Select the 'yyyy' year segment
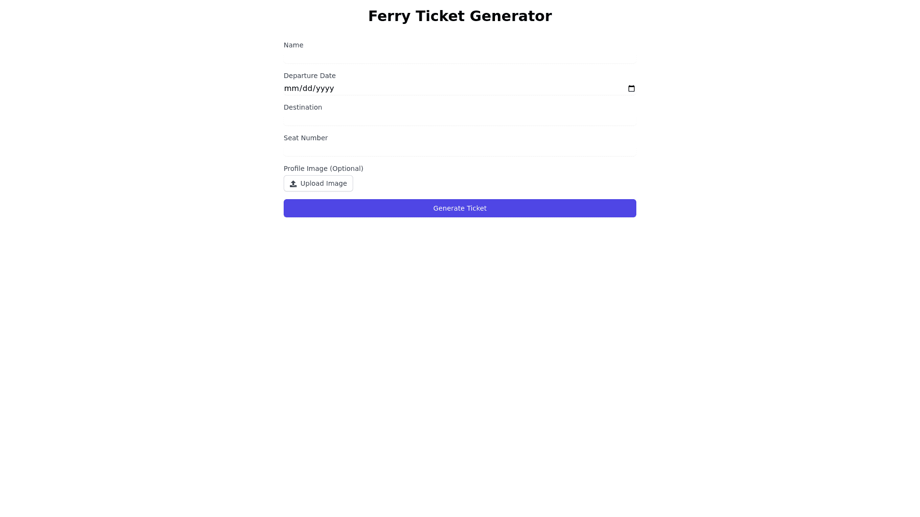Image resolution: width=920 pixels, height=517 pixels. (325, 89)
